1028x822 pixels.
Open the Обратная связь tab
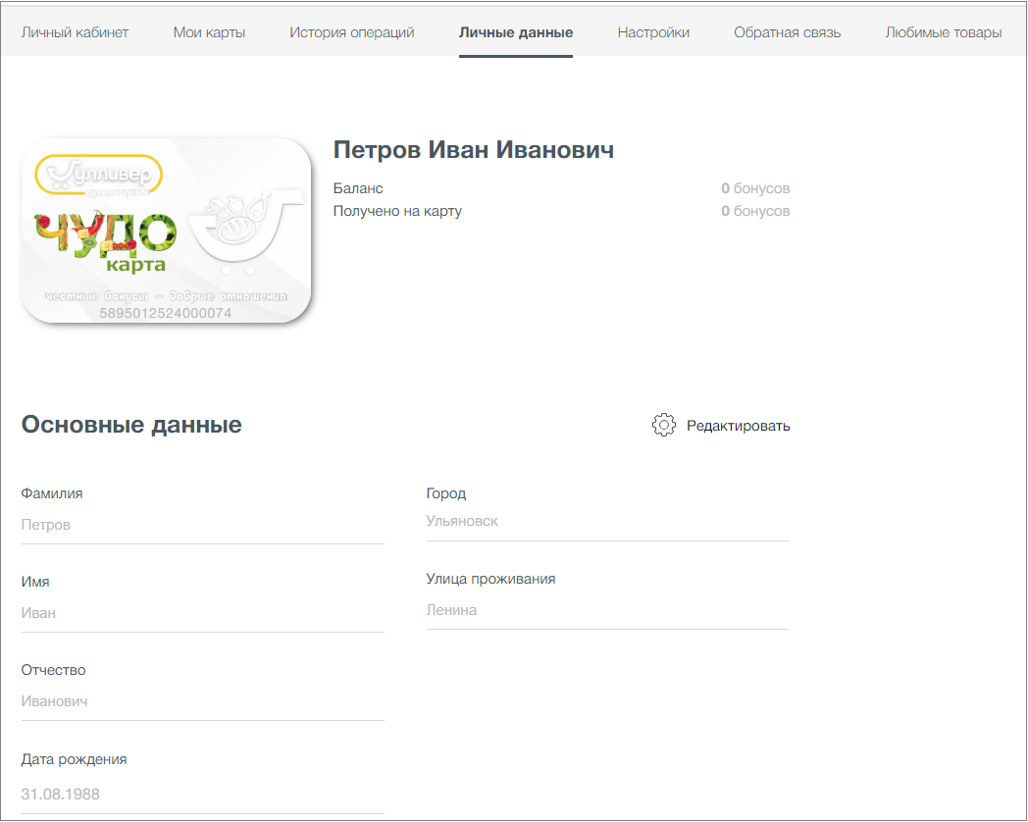pyautogui.click(x=788, y=32)
